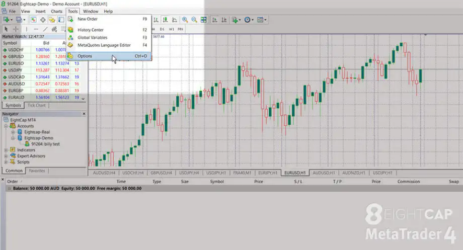Select the crosshair tool in toolbar
Image resolution: width=463 pixels, height=250 pixels.
click(15, 29)
